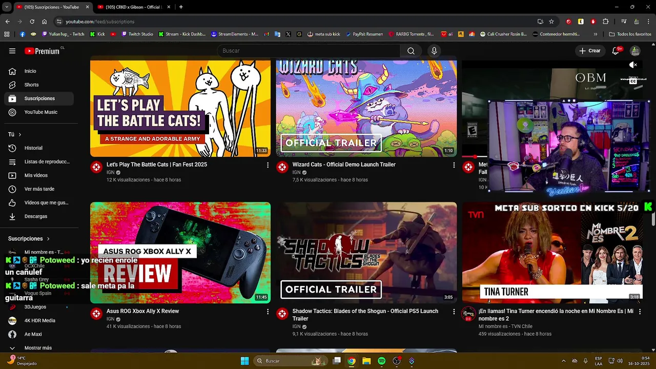Viewport: 656px width, 369px height.
Task: Show more bookmarks overflow chevron
Action: tap(596, 34)
